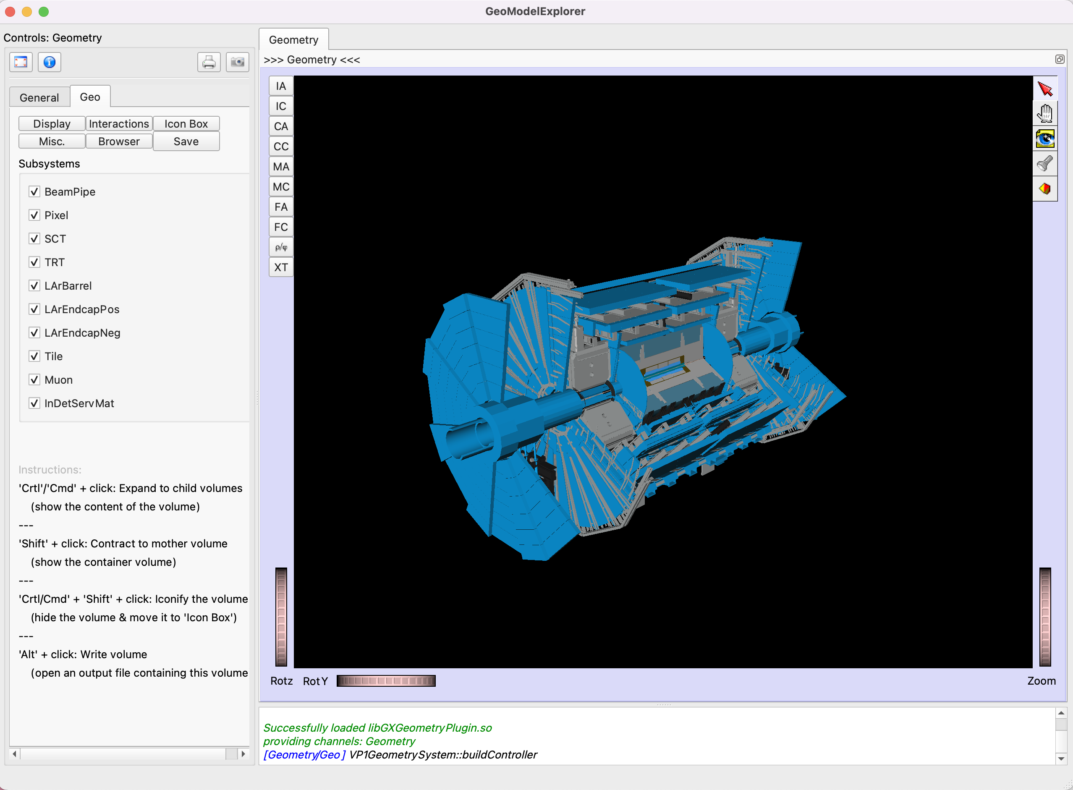Screen dimensions: 1073x790
Task: Click the CA view button
Action: [x=281, y=126]
